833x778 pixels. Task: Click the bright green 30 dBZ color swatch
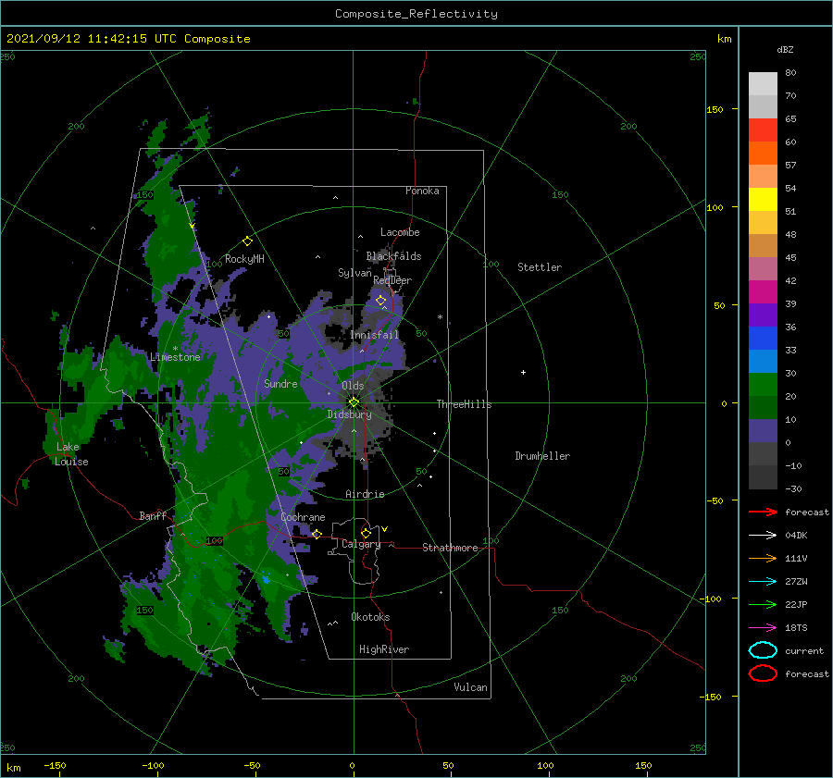click(x=763, y=385)
